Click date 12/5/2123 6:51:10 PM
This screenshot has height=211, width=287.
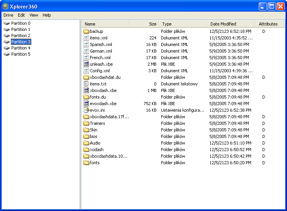pyautogui.click(x=230, y=143)
